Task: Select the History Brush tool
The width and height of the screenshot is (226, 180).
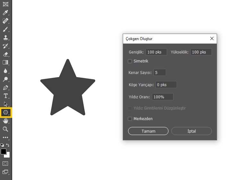Action: pyautogui.click(x=5, y=46)
